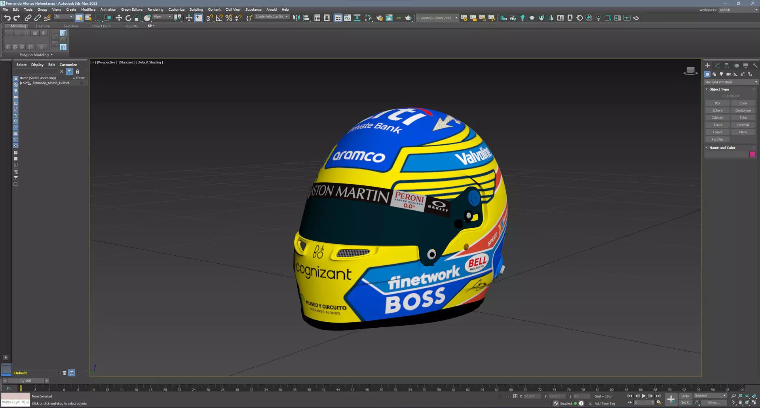Open the Graph Editors menu
Viewport: 760px width, 408px height.
coord(132,9)
